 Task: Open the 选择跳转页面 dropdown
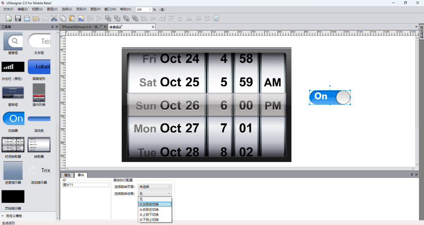tap(154, 187)
